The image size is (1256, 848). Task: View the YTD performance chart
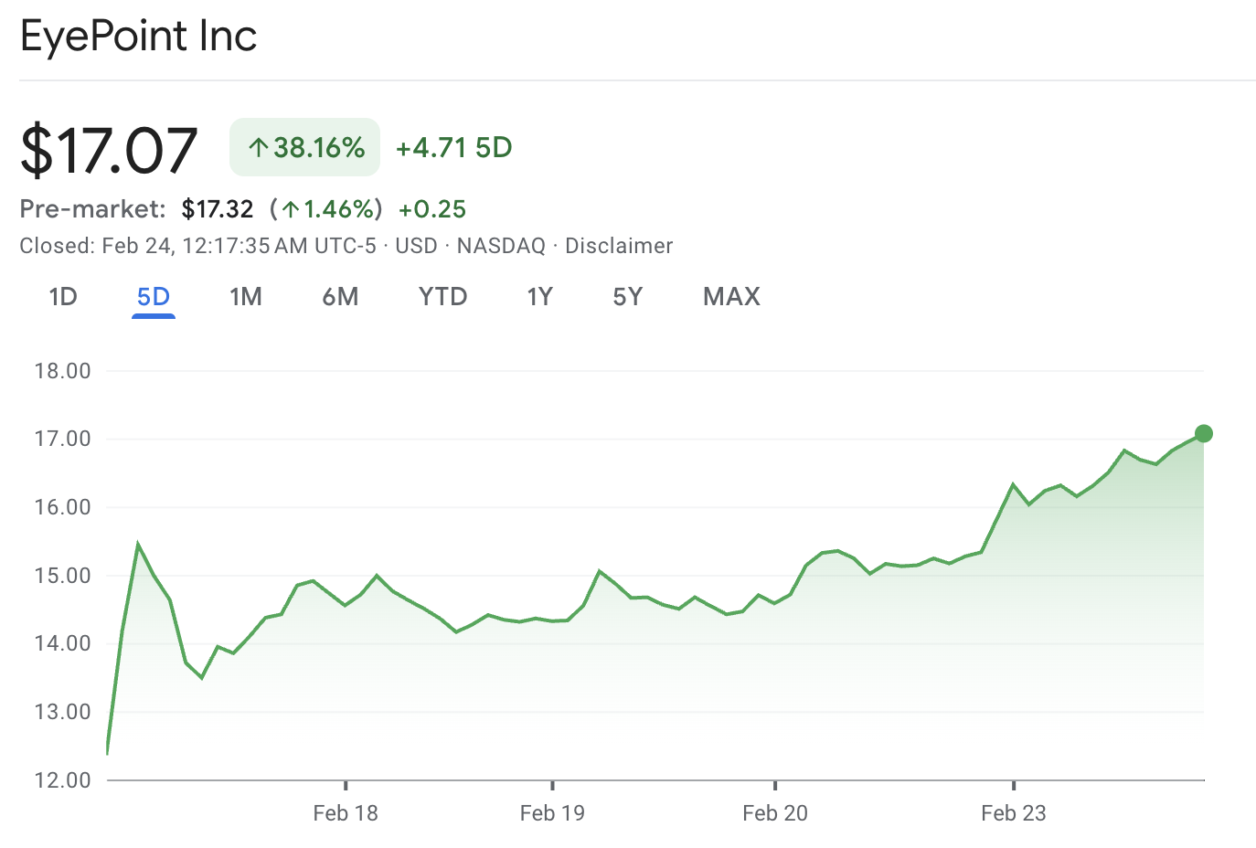click(x=442, y=296)
